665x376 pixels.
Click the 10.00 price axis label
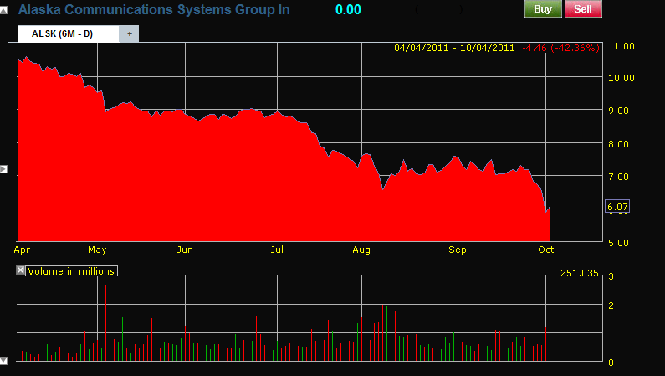[622, 78]
